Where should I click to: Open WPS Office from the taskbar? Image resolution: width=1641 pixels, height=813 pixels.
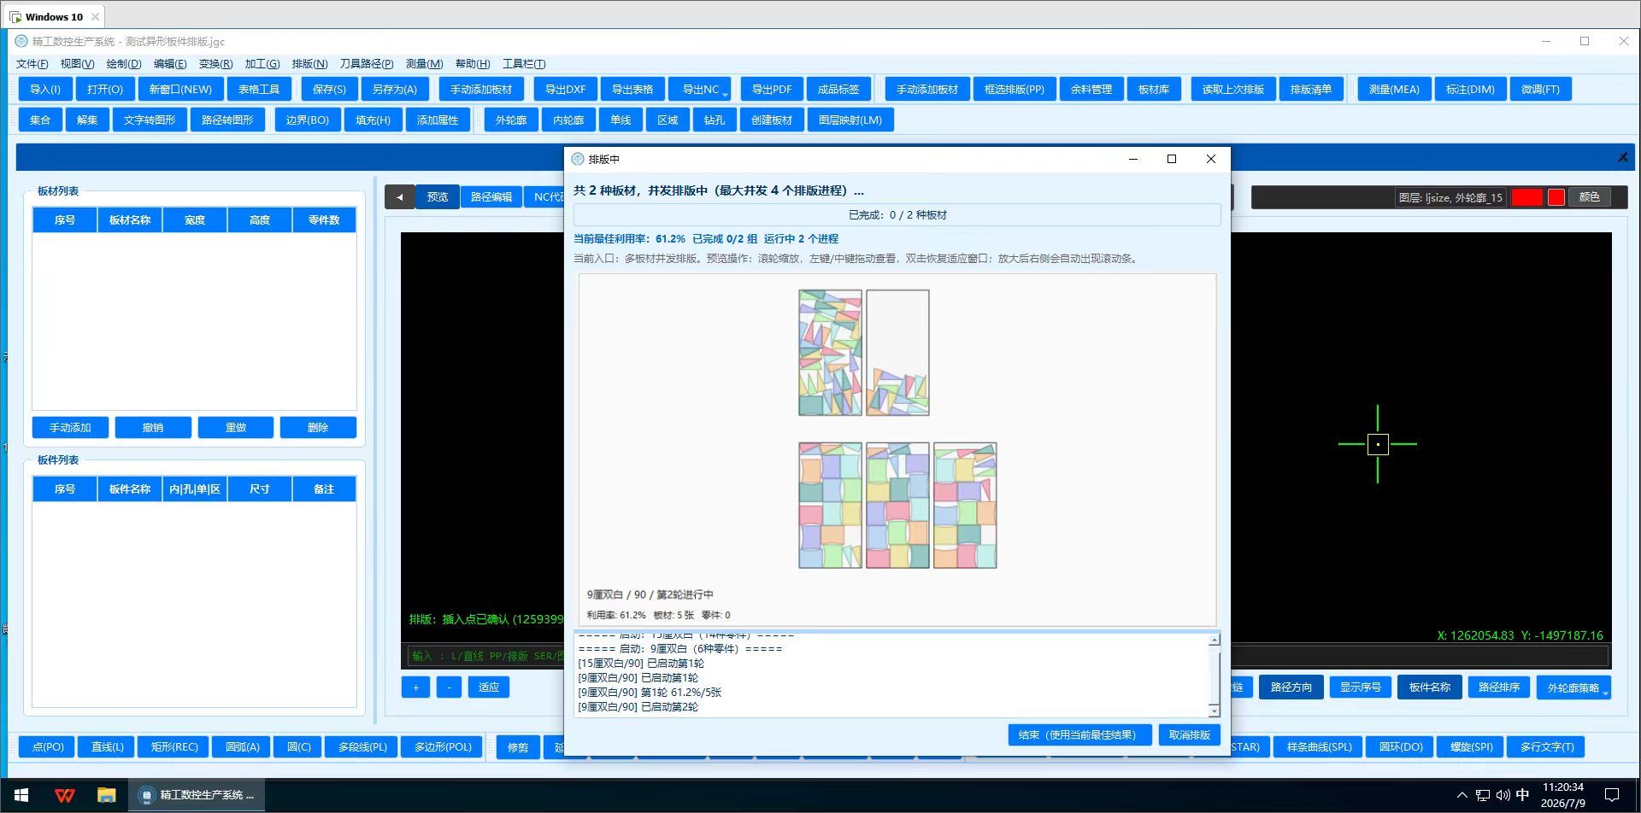(x=65, y=795)
